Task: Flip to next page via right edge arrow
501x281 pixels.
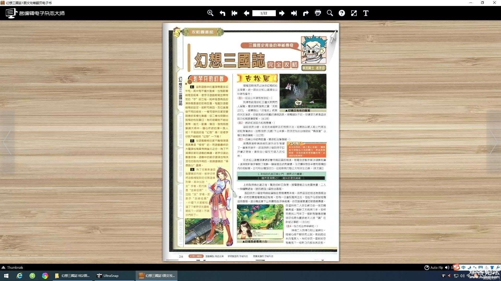Action: click(x=493, y=142)
